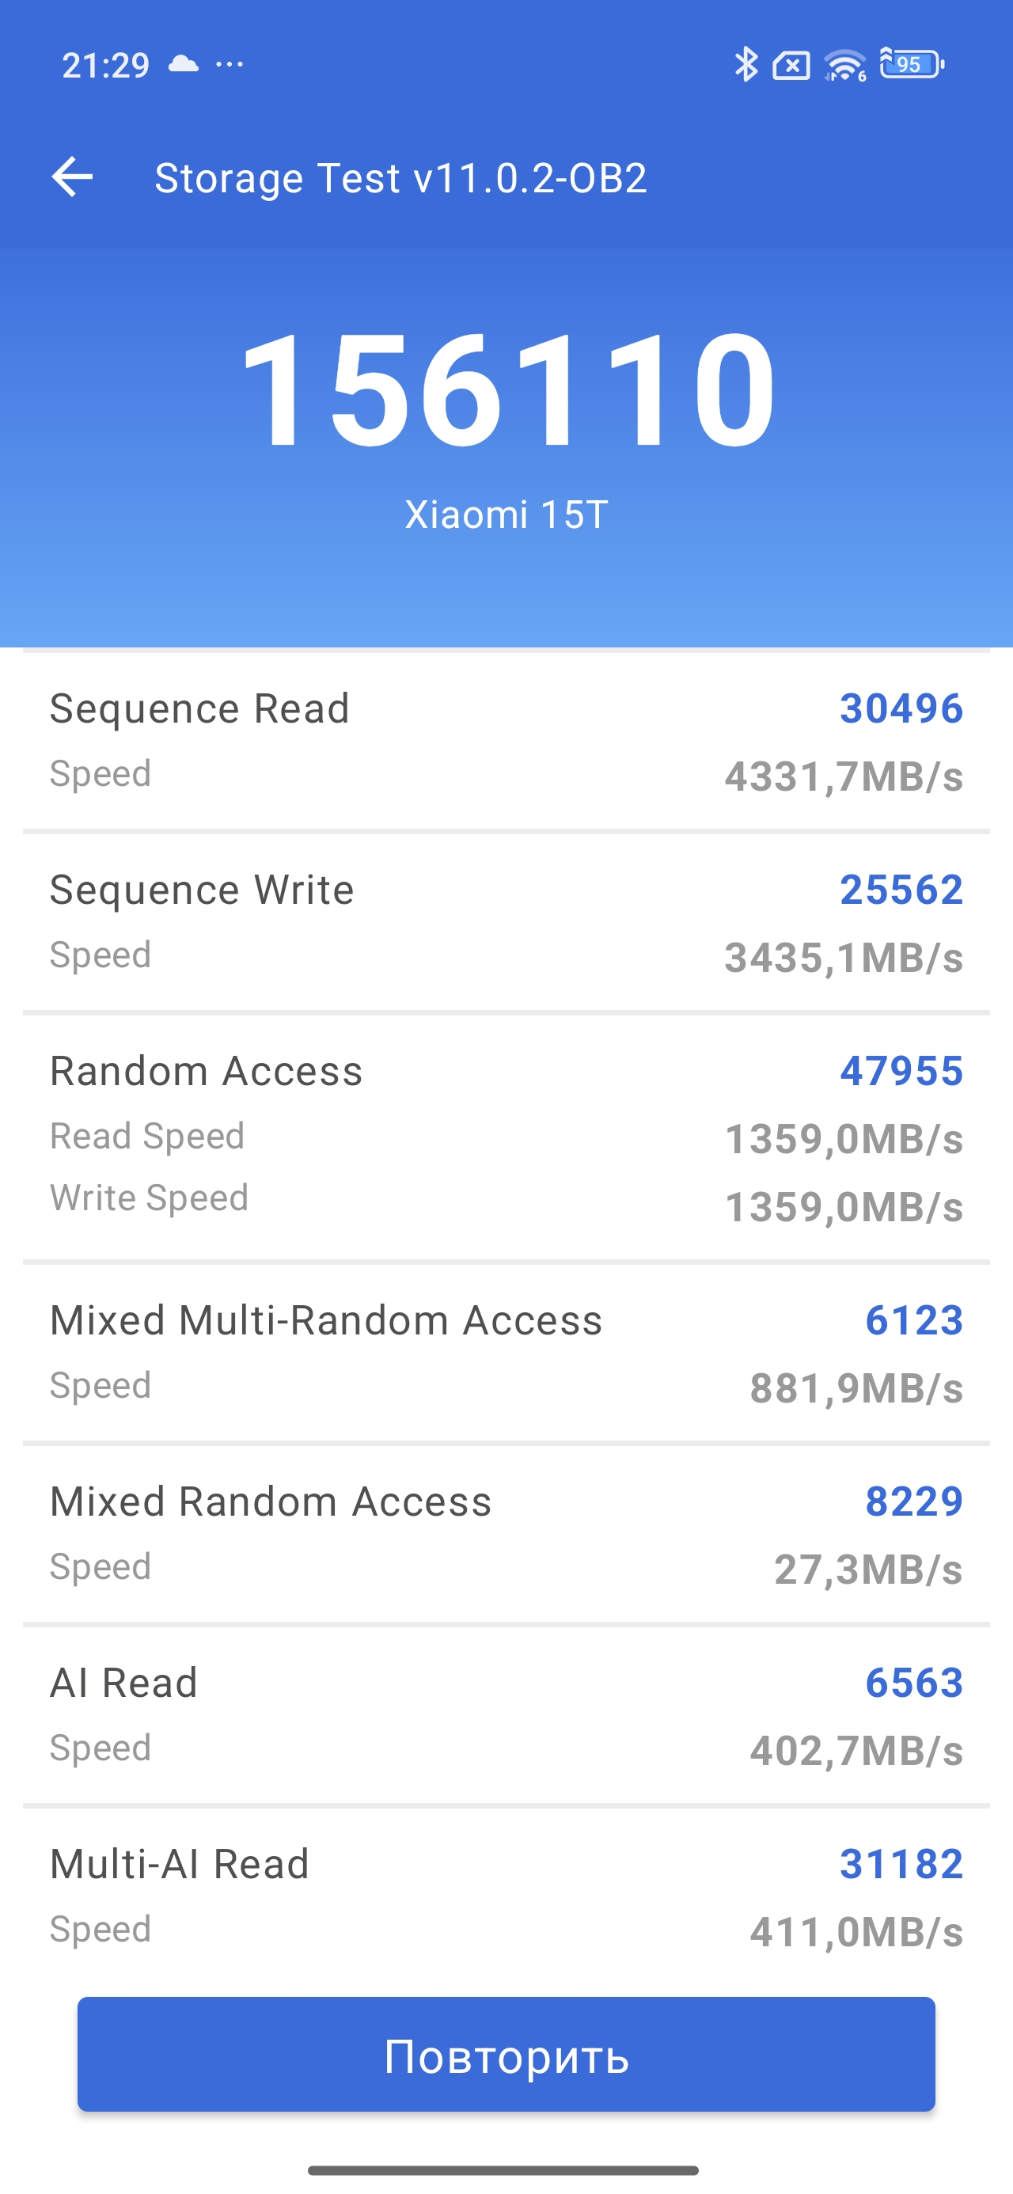1013x2194 pixels.
Task: Tap the no-SIM card status icon
Action: (x=791, y=65)
